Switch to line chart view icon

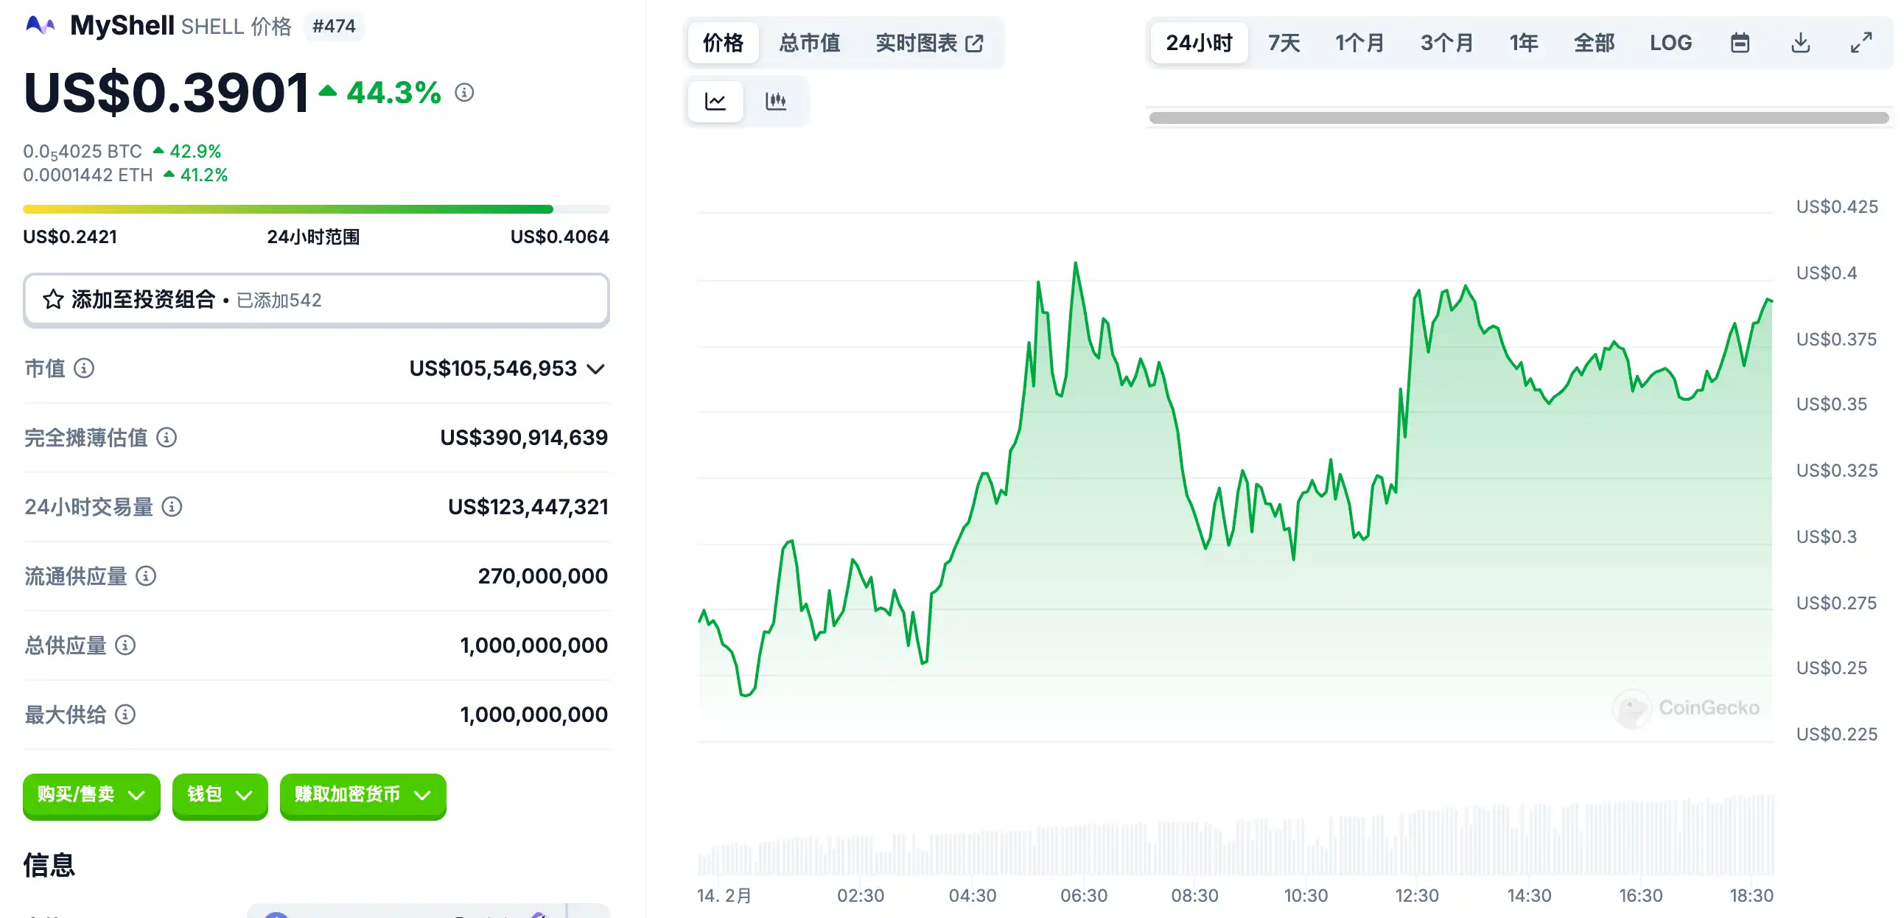(x=715, y=101)
